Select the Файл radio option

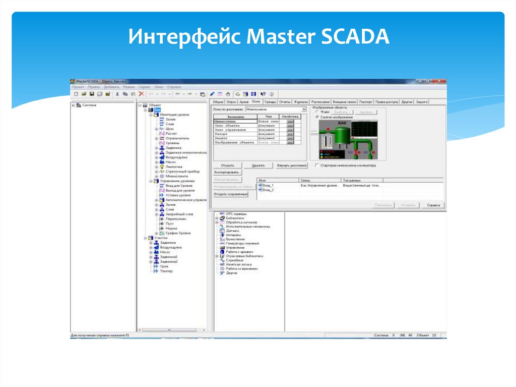[317, 112]
